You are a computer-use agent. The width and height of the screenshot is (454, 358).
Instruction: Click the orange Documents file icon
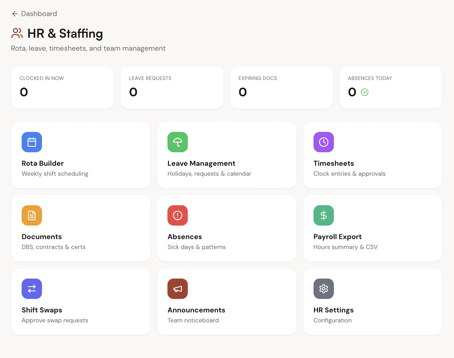coord(32,215)
